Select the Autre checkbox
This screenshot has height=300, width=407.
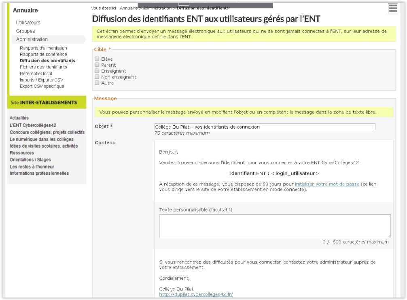pos(97,83)
